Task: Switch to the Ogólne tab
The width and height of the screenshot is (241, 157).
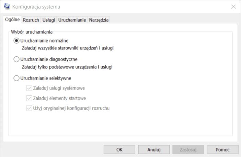Action: pyautogui.click(x=12, y=20)
